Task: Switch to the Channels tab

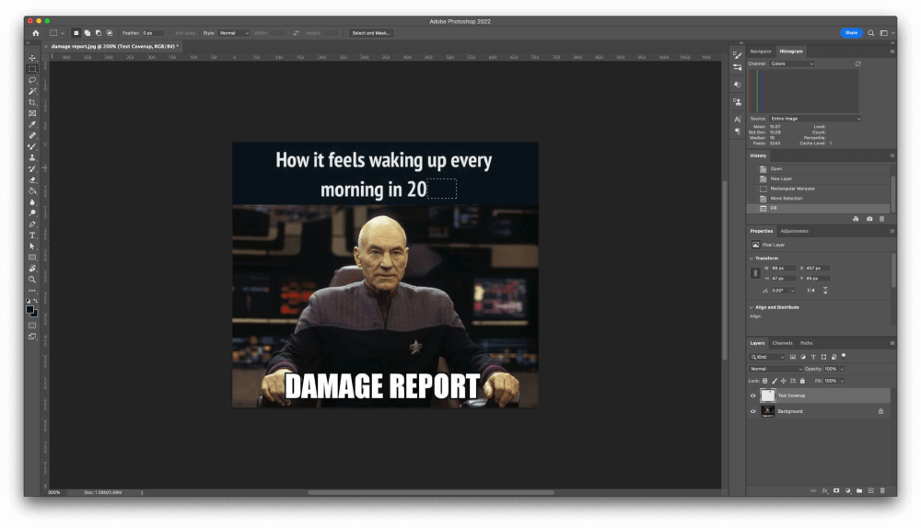Action: click(782, 343)
